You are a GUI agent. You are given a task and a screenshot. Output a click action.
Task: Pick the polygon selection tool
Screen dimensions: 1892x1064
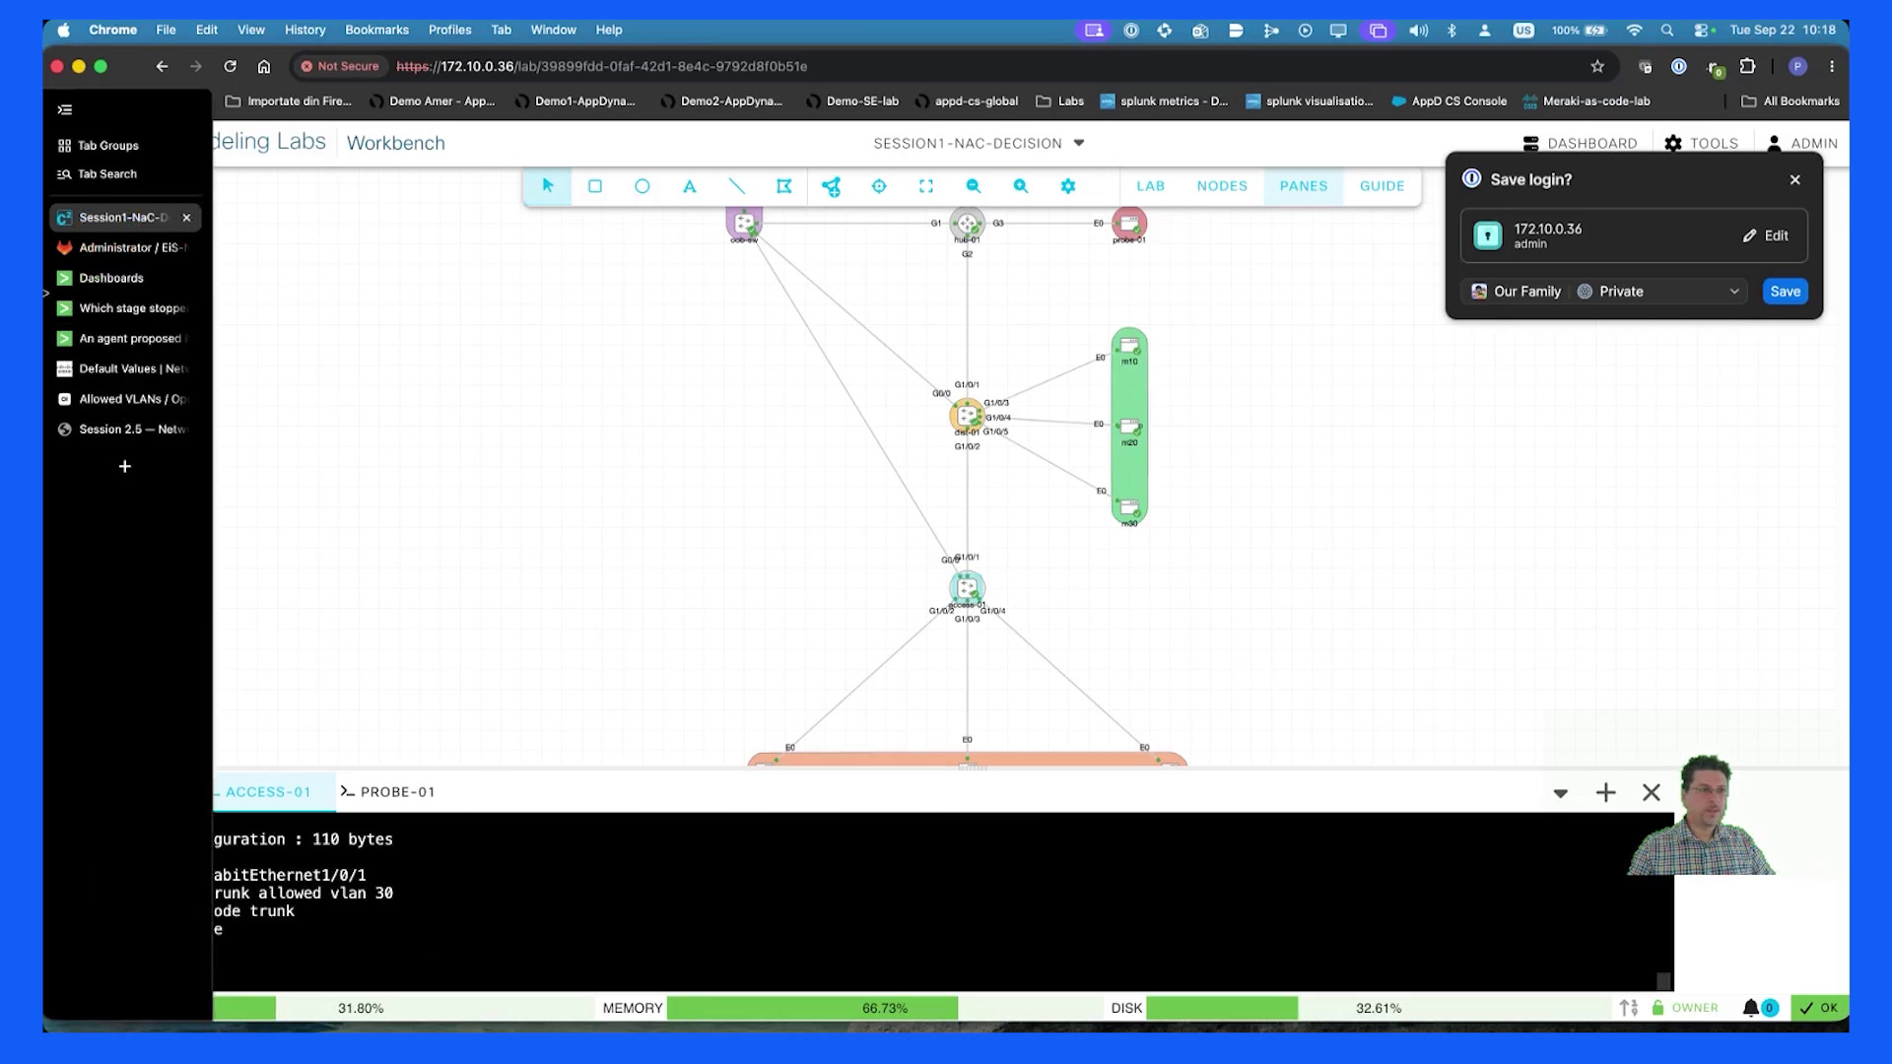tap(784, 186)
